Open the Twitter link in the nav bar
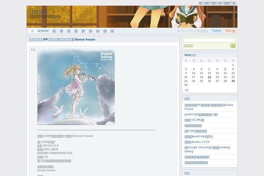This screenshot has width=264, height=176. click(216, 31)
